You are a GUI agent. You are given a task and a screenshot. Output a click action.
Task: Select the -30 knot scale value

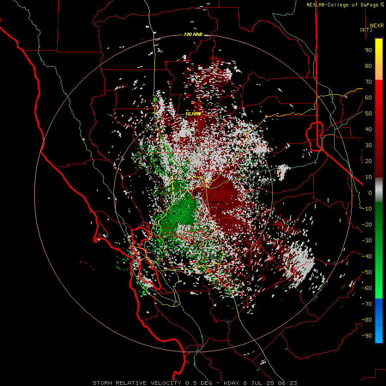(367, 241)
